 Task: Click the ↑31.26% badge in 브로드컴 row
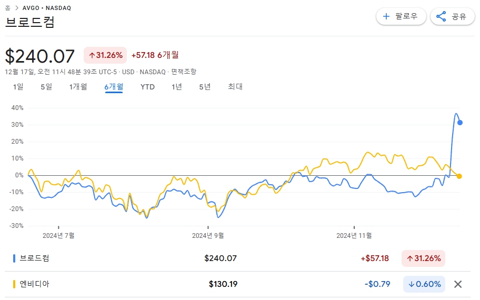pos(423,258)
